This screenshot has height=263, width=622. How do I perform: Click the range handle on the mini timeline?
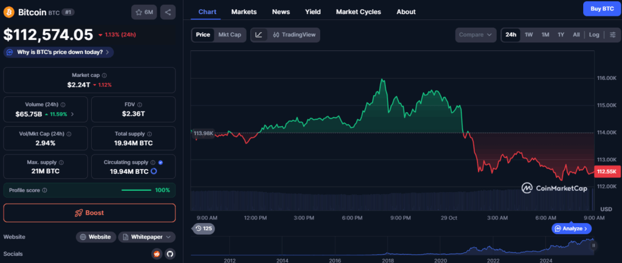click(x=593, y=245)
